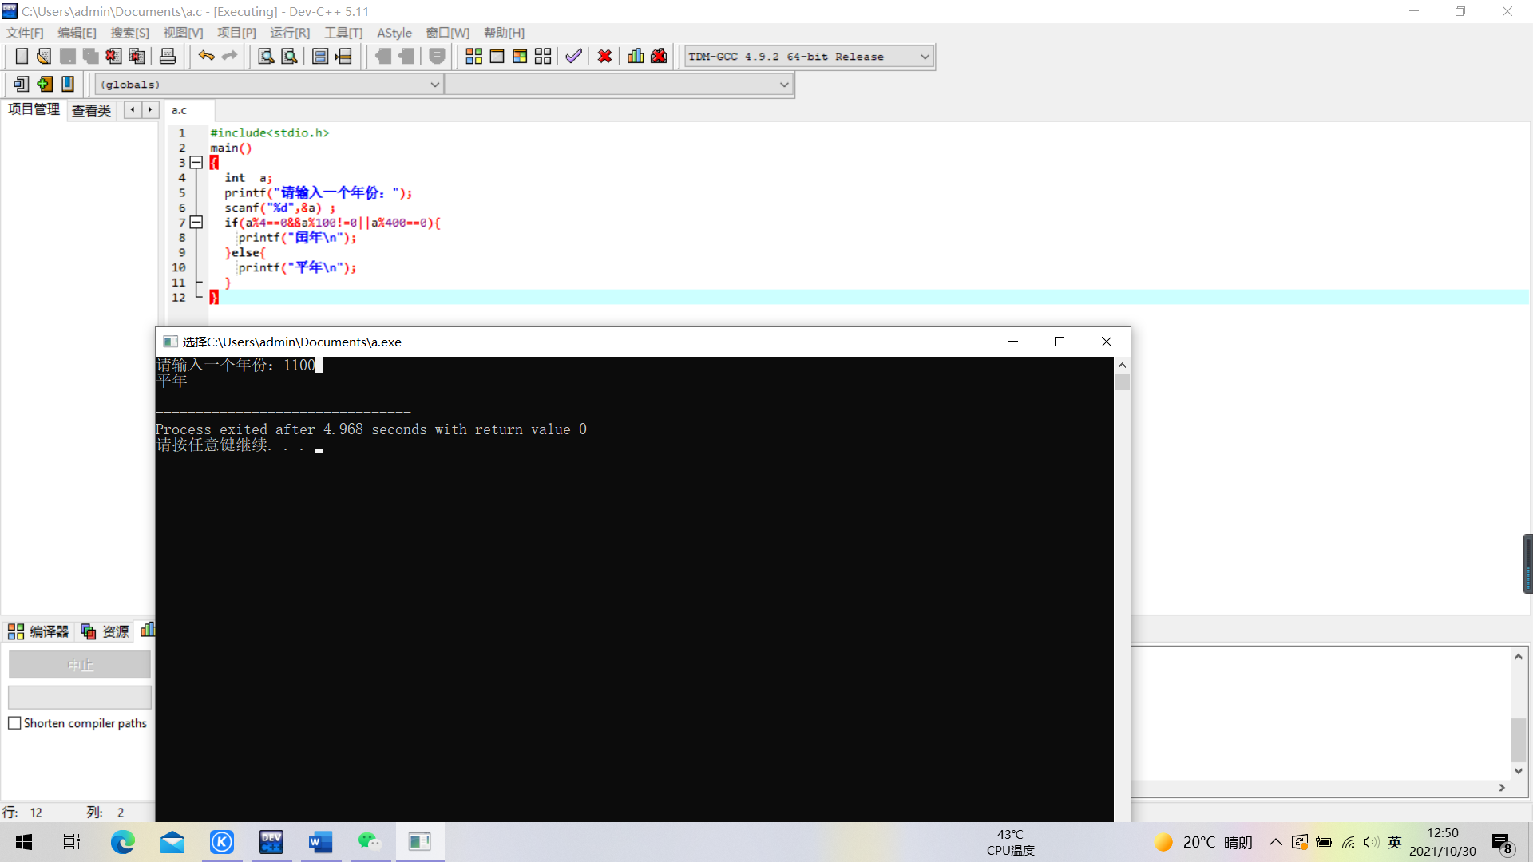
Task: Click the Compile icon with four colored squares
Action: pos(473,57)
